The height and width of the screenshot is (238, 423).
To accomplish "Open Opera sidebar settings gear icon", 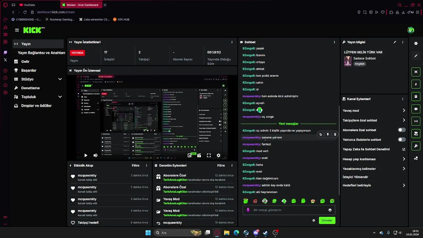I will coord(5,93).
